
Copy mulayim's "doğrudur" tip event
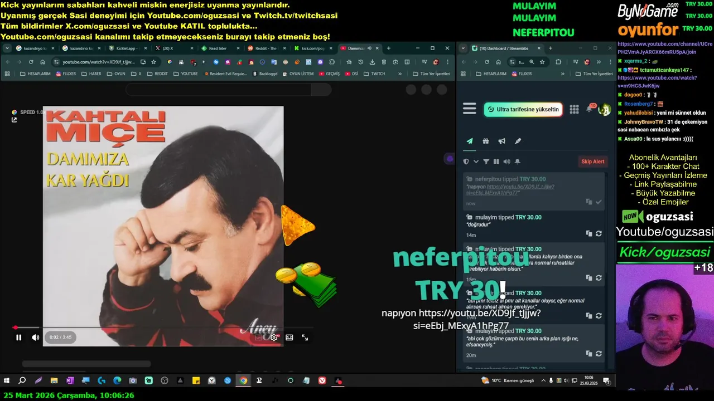[588, 233]
